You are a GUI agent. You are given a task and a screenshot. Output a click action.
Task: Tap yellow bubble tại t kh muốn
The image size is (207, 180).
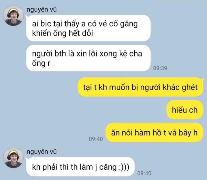tap(140, 87)
